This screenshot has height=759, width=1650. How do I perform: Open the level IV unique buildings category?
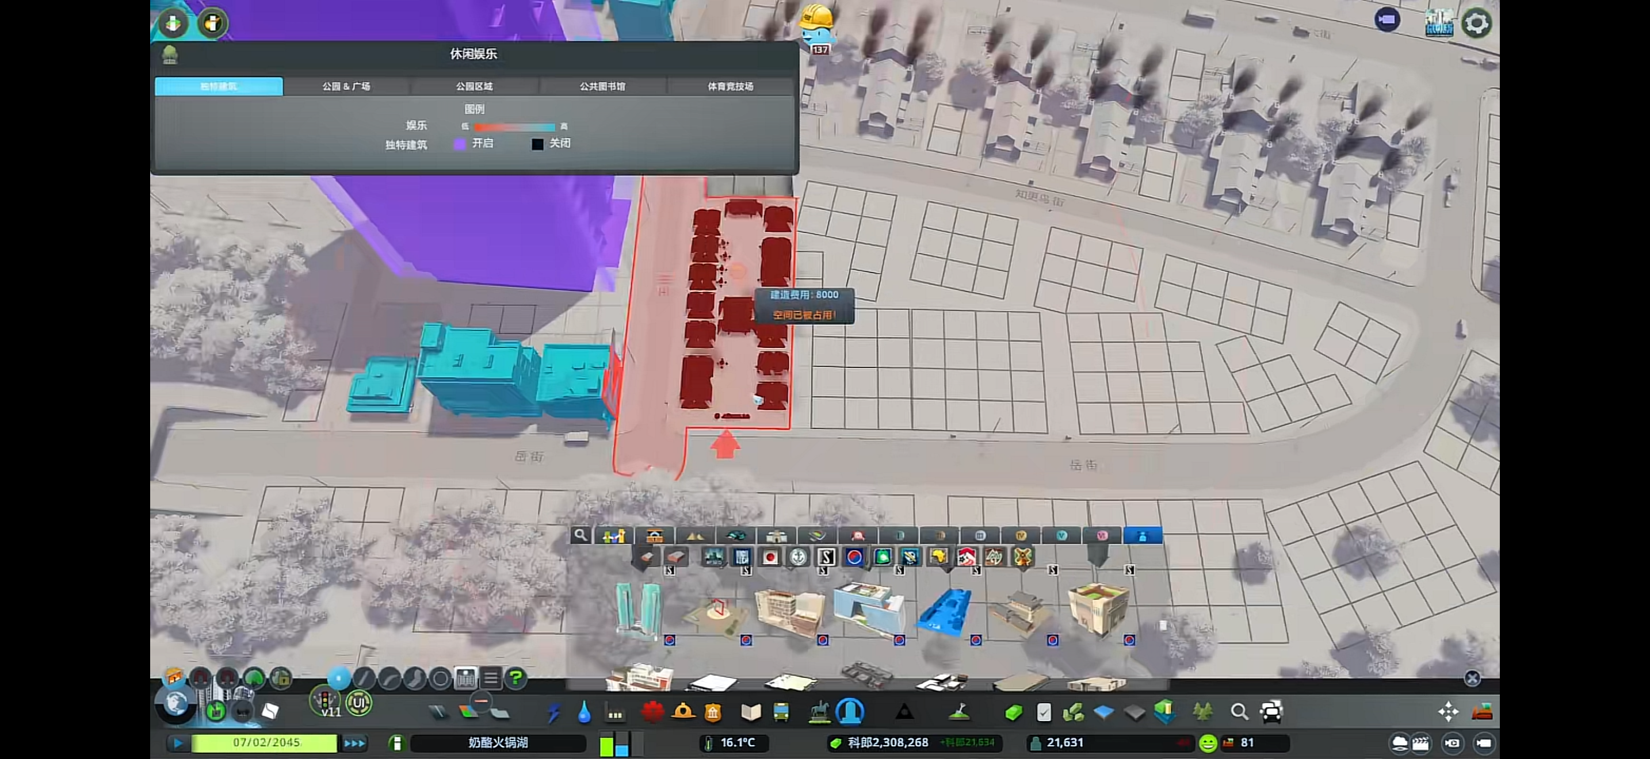pos(1021,535)
